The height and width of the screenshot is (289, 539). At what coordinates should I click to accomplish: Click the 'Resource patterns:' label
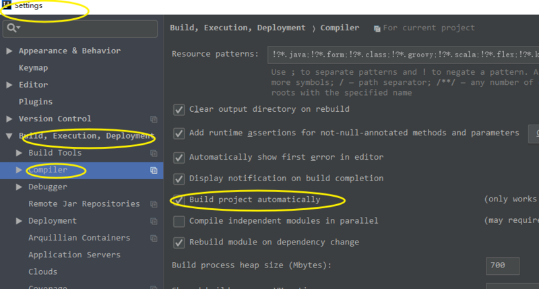point(215,54)
